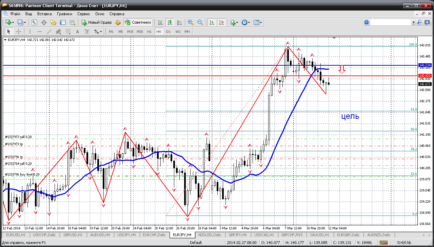Select the D1 timeframe button

click(x=168, y=31)
